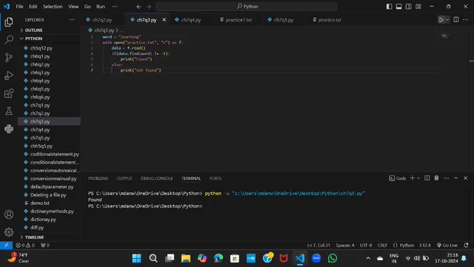Image resolution: width=474 pixels, height=267 pixels.
Task: Add a new terminal
Action: click(x=412, y=178)
